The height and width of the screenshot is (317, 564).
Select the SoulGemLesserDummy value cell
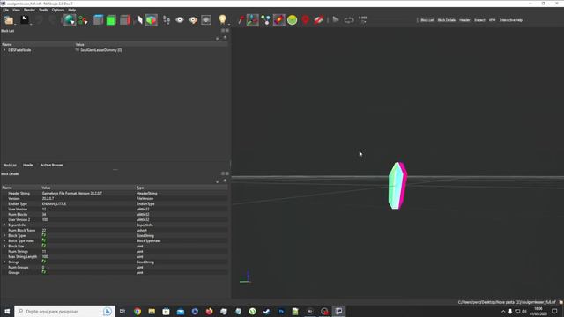[101, 50]
